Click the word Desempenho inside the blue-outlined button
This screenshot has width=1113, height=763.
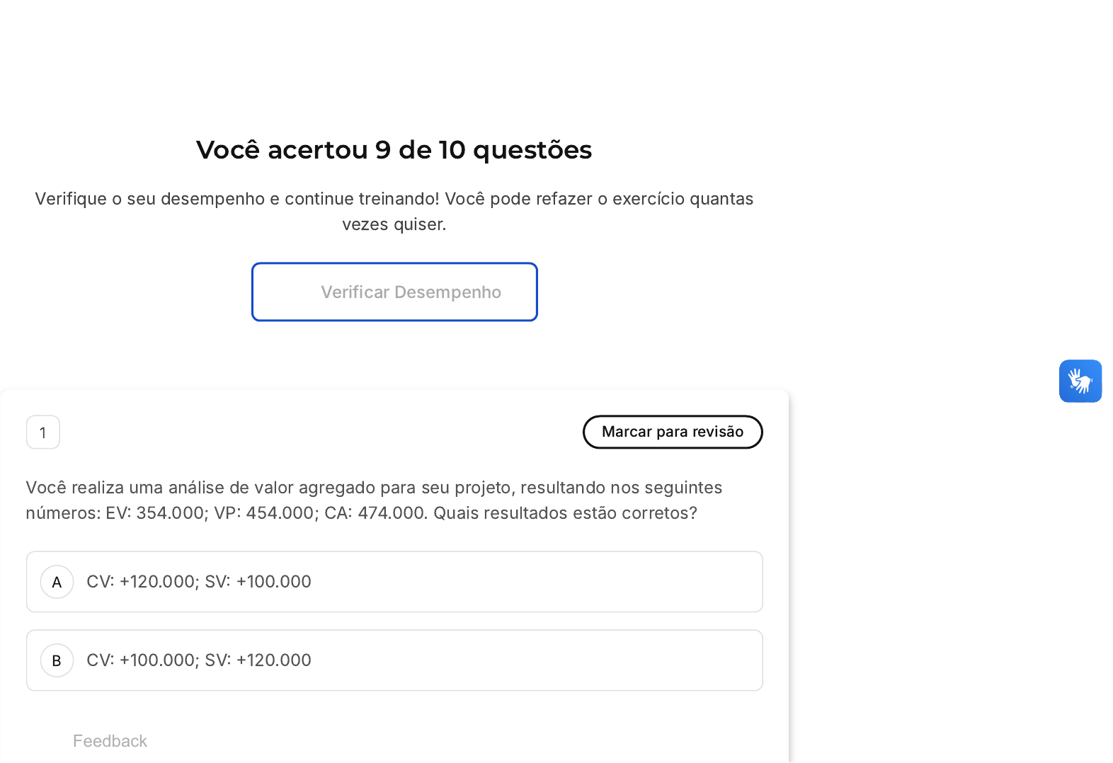(x=447, y=292)
